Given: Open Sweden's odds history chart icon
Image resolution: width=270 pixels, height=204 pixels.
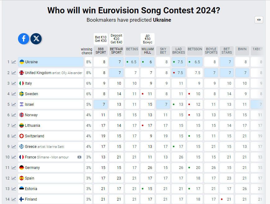Looking at the screenshot, I should 14,94.
